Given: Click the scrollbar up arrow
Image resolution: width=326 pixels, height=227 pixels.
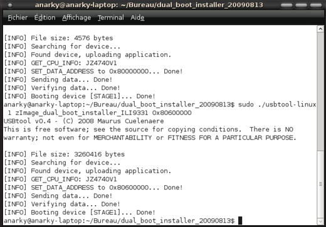Looking at the screenshot, I should [x=320, y=29].
